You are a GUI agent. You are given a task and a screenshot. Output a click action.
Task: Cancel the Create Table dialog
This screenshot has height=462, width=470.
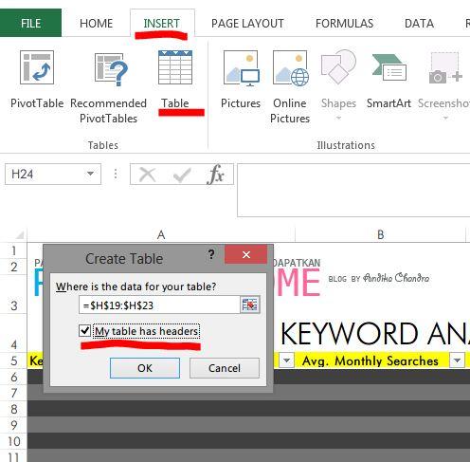(225, 368)
